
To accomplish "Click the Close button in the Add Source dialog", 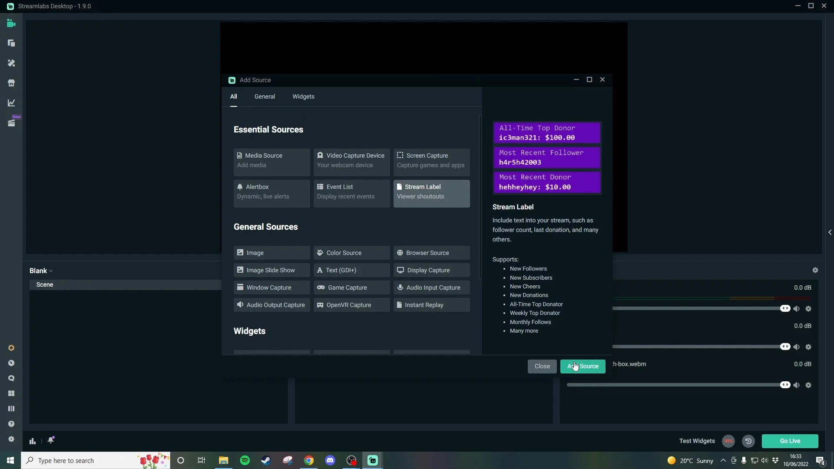I will pos(542,366).
